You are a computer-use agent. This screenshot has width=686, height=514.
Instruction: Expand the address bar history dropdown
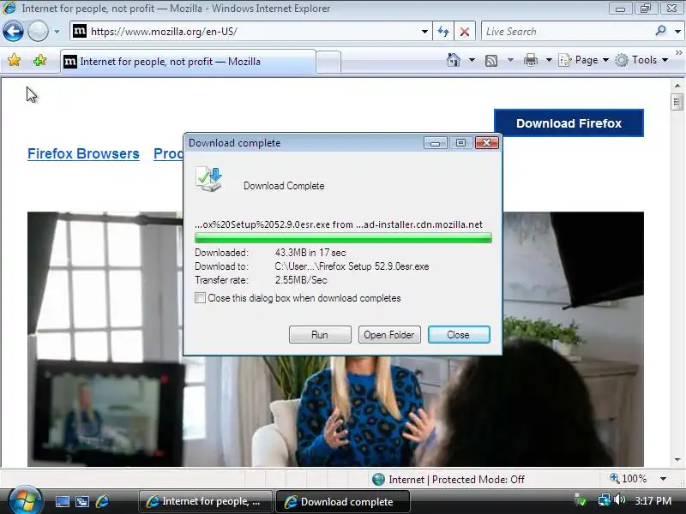[x=424, y=32]
